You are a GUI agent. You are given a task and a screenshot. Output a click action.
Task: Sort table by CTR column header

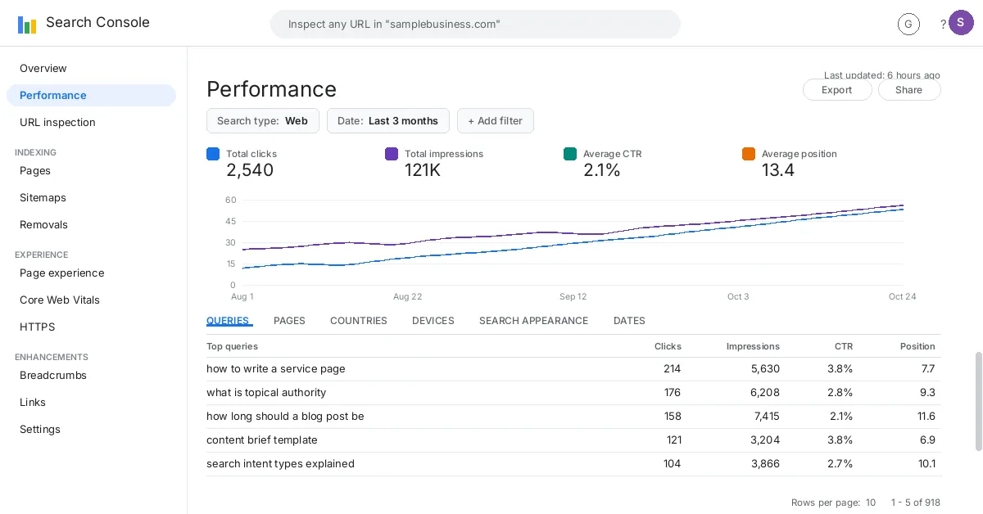pyautogui.click(x=844, y=346)
